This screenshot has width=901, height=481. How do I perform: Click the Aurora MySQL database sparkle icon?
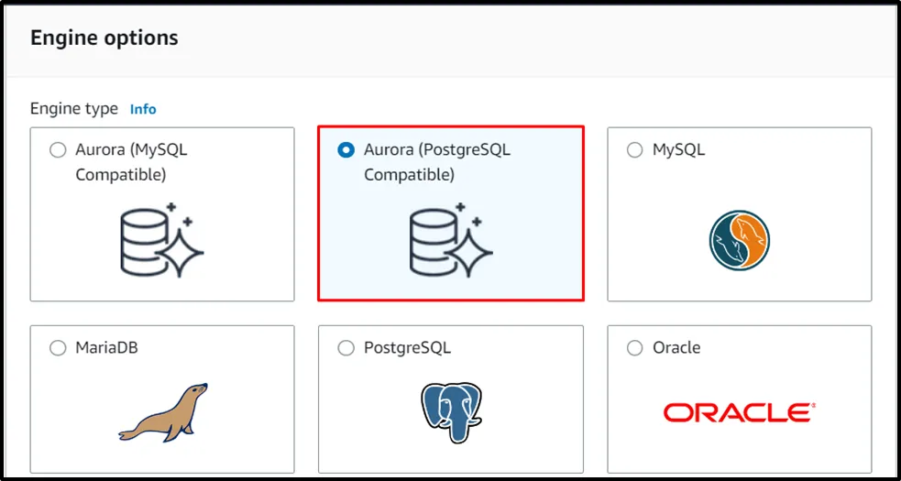(162, 241)
